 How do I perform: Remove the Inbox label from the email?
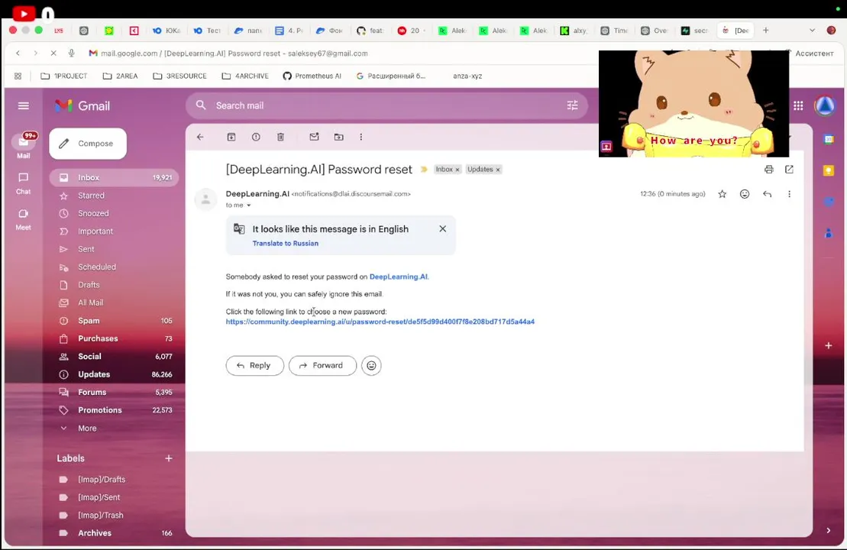pos(457,170)
